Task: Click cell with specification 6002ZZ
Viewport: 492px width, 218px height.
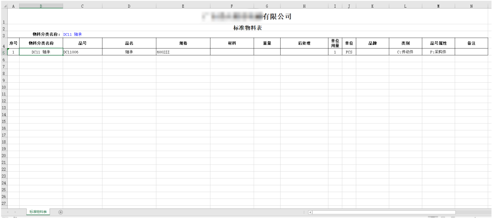Action: point(183,53)
